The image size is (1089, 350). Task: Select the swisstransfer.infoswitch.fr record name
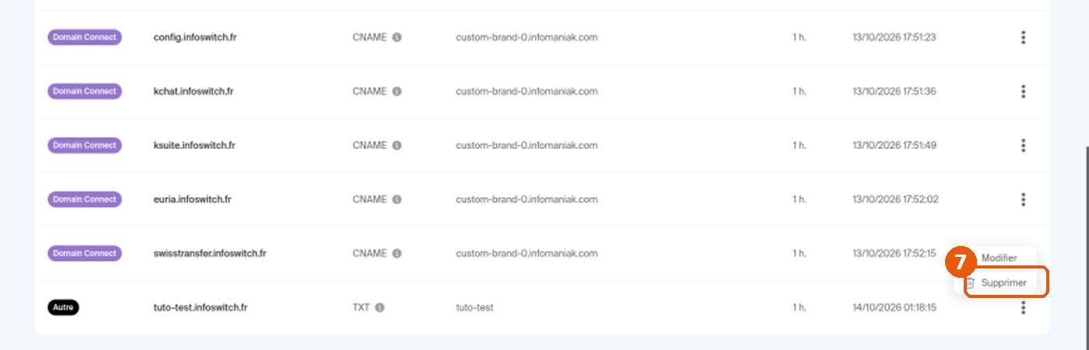[x=210, y=253]
